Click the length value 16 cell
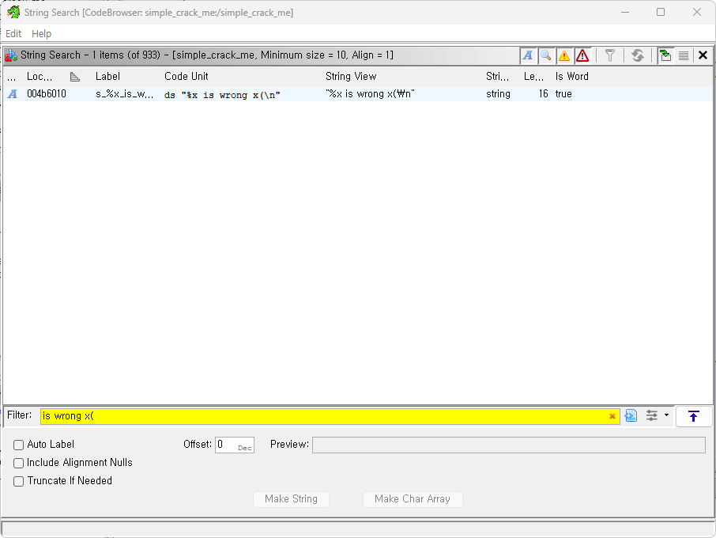Viewport: 716px width, 538px height. pyautogui.click(x=543, y=93)
